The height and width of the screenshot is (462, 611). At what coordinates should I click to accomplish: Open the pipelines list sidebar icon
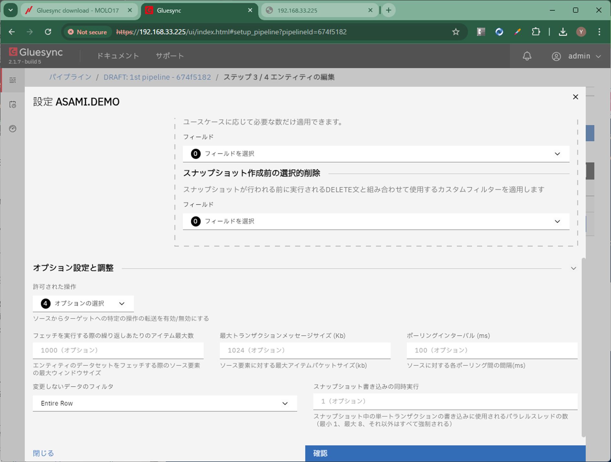point(13,80)
